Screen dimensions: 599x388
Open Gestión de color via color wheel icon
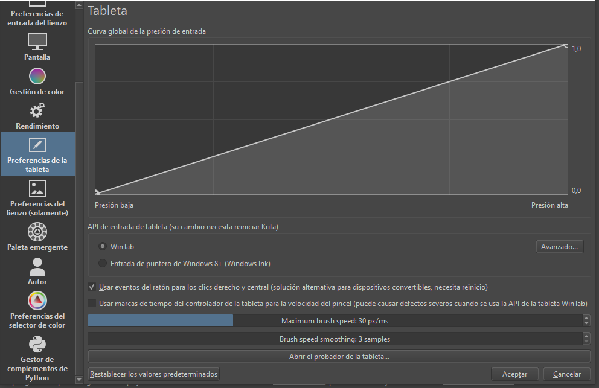(37, 76)
